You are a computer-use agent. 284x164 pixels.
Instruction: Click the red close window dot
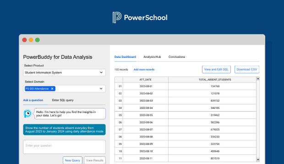(24, 40)
